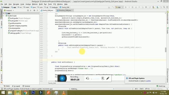Open the SDK Manager toolbar icon

click(157, 7)
